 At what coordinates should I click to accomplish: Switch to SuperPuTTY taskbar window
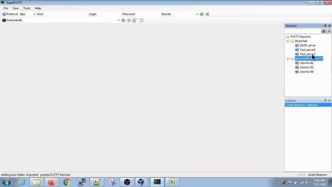point(157,182)
